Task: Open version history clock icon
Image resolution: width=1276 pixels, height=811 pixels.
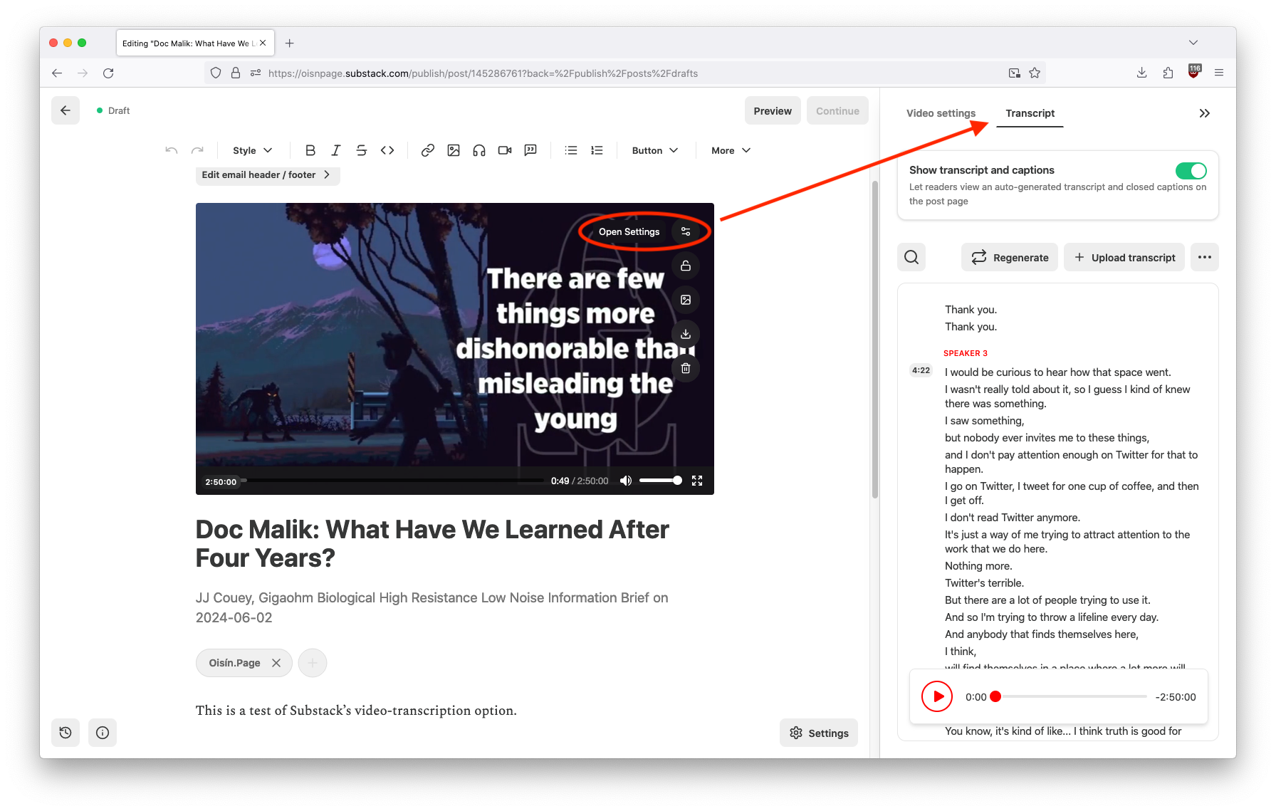Action: click(66, 733)
